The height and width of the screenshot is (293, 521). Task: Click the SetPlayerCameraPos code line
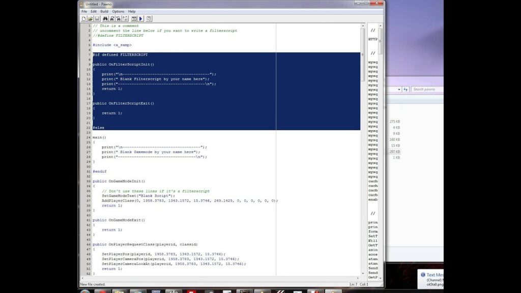pos(170,259)
